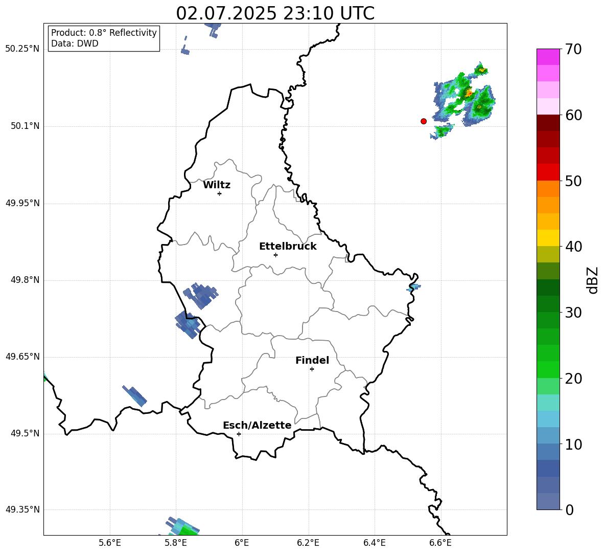This screenshot has width=605, height=553.
Task: Pick the magenta top swatch of the colorbar
Action: coord(548,57)
